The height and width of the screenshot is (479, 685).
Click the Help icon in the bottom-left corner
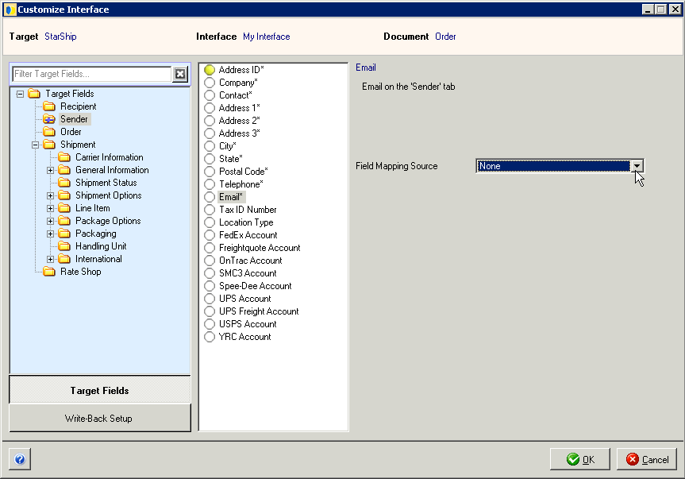[19, 458]
